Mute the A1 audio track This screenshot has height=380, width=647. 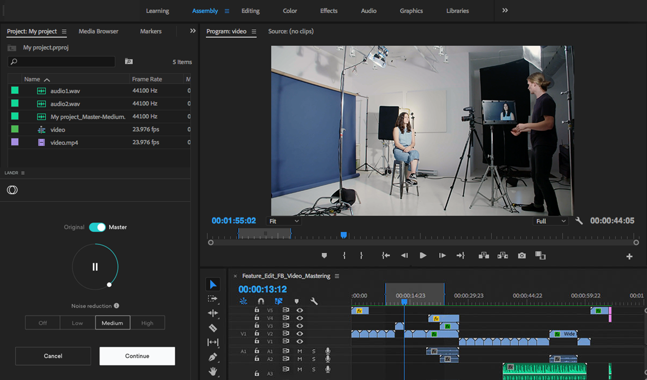click(300, 351)
